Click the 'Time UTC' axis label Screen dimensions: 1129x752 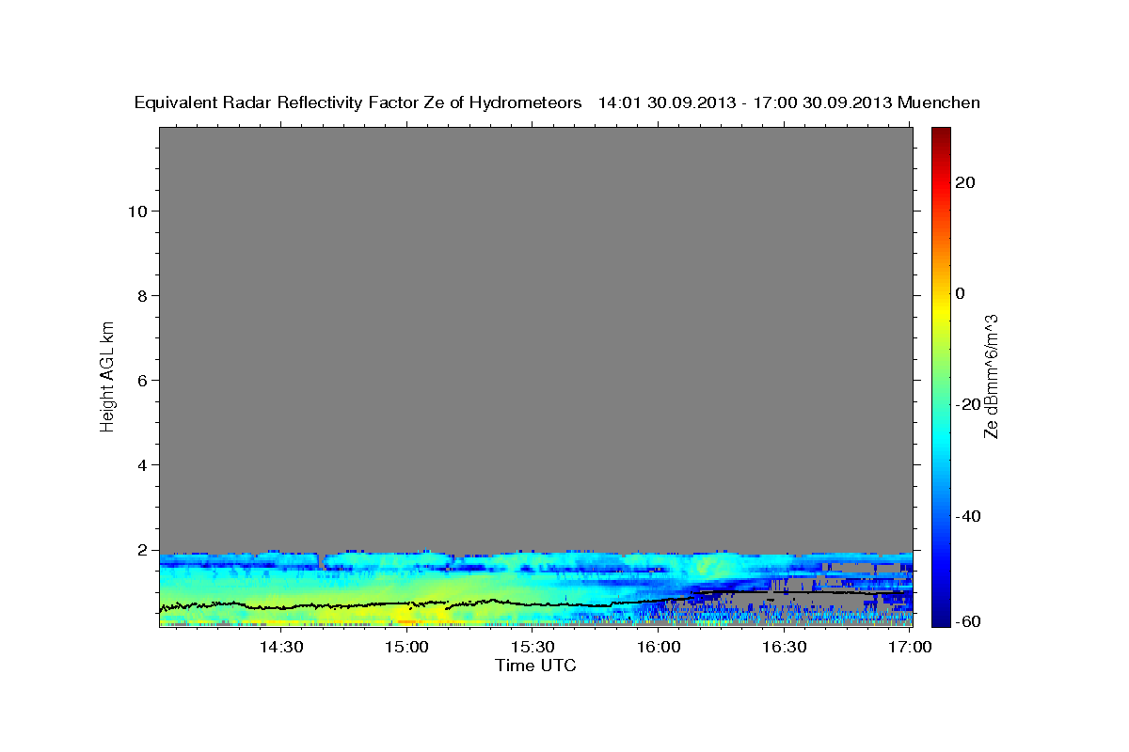click(x=535, y=666)
